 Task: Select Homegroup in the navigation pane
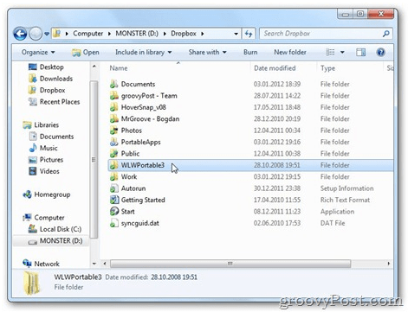(47, 194)
